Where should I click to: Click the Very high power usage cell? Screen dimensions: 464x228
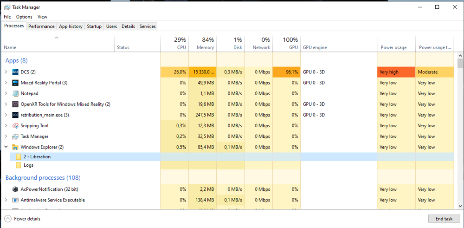pos(396,72)
